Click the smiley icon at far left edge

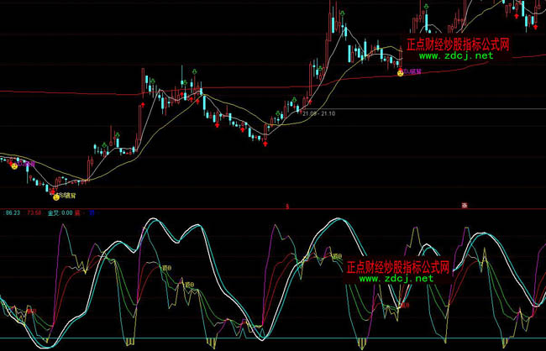pyautogui.click(x=13, y=166)
